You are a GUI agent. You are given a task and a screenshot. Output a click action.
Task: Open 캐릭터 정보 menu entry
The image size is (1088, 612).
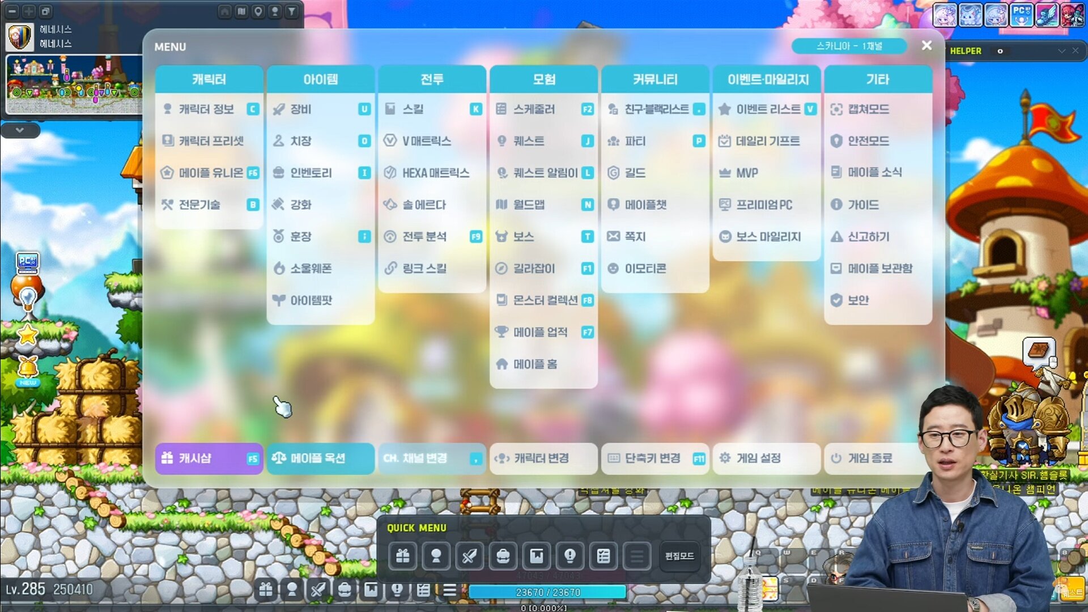(209, 109)
